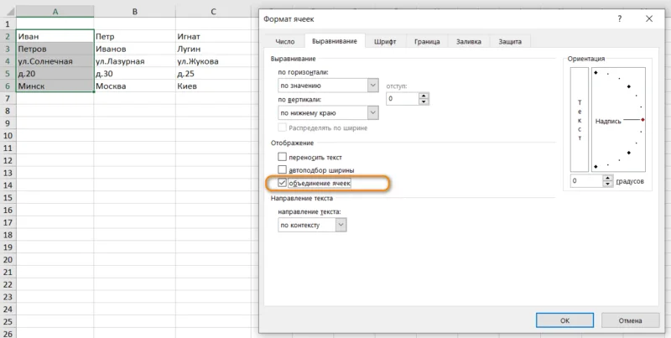
Task: Toggle автоподбор ширины checkbox
Action: pyautogui.click(x=283, y=169)
